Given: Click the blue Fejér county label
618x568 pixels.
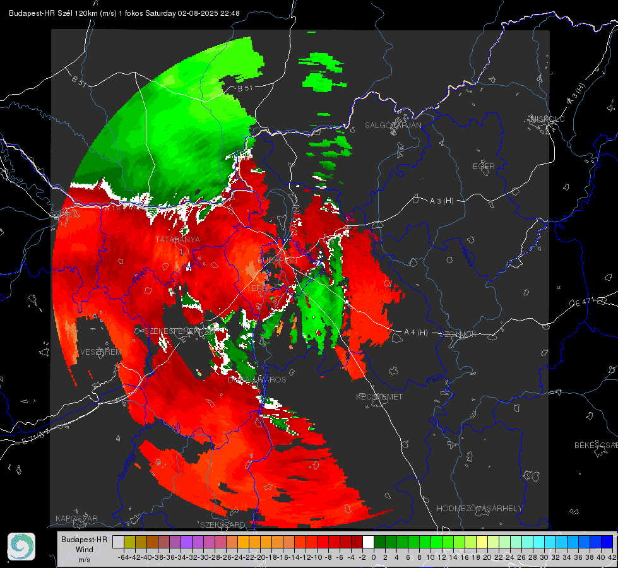Looking at the screenshot, I should coord(141,275).
